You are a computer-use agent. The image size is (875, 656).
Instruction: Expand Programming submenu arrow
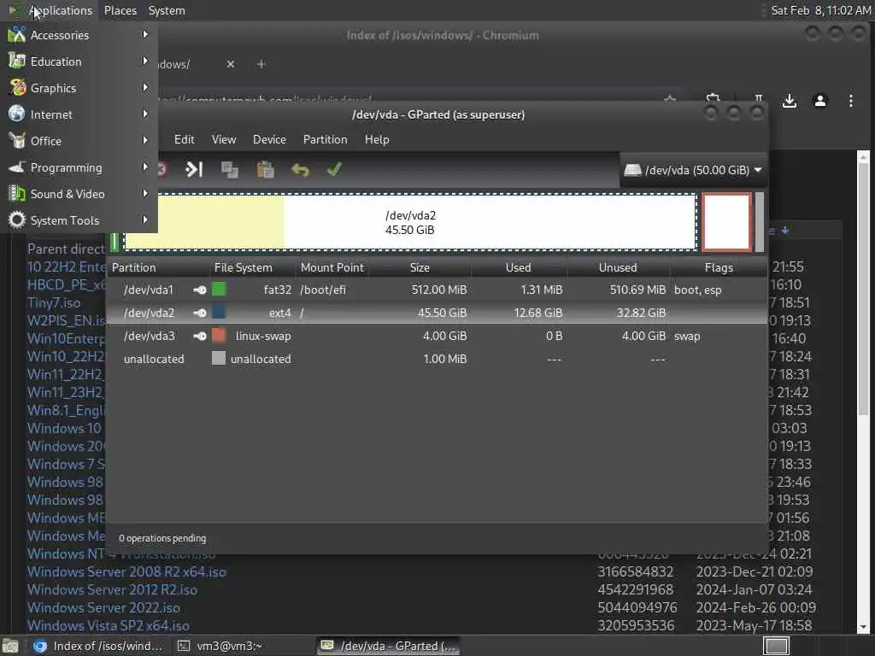click(145, 167)
